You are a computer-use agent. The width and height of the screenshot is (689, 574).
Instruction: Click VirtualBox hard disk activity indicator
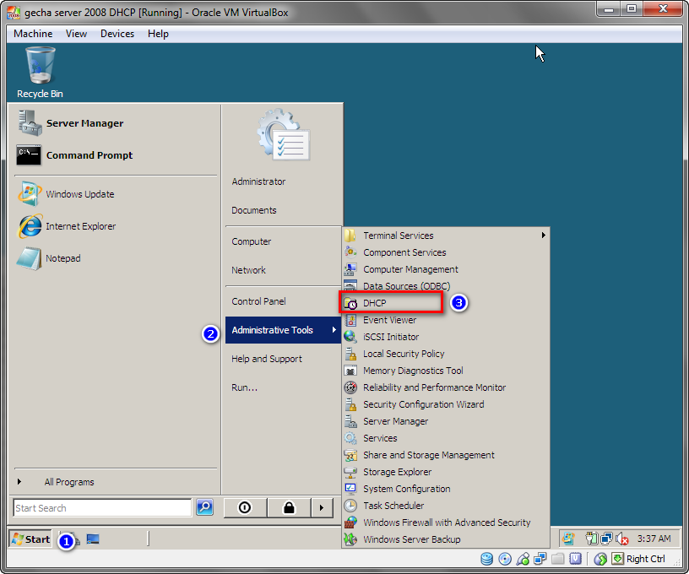[486, 559]
